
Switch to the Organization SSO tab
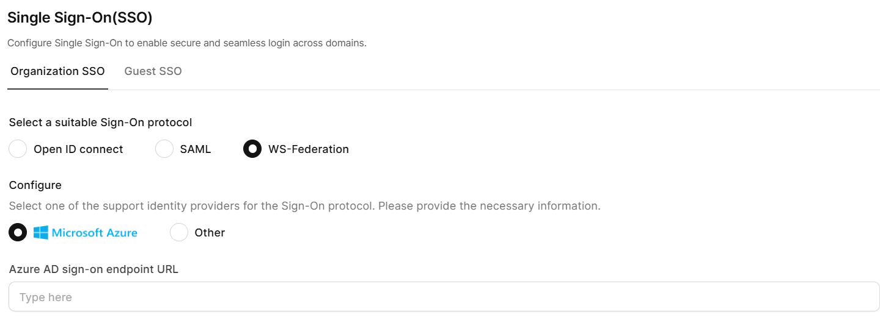coord(57,71)
